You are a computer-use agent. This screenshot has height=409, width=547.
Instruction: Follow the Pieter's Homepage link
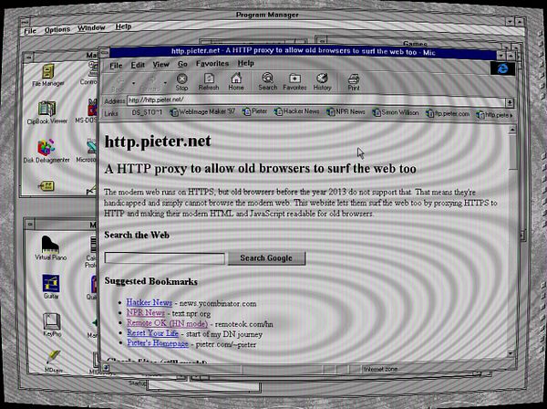(x=158, y=343)
